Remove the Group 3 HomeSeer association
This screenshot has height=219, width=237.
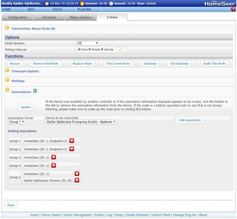54,157
